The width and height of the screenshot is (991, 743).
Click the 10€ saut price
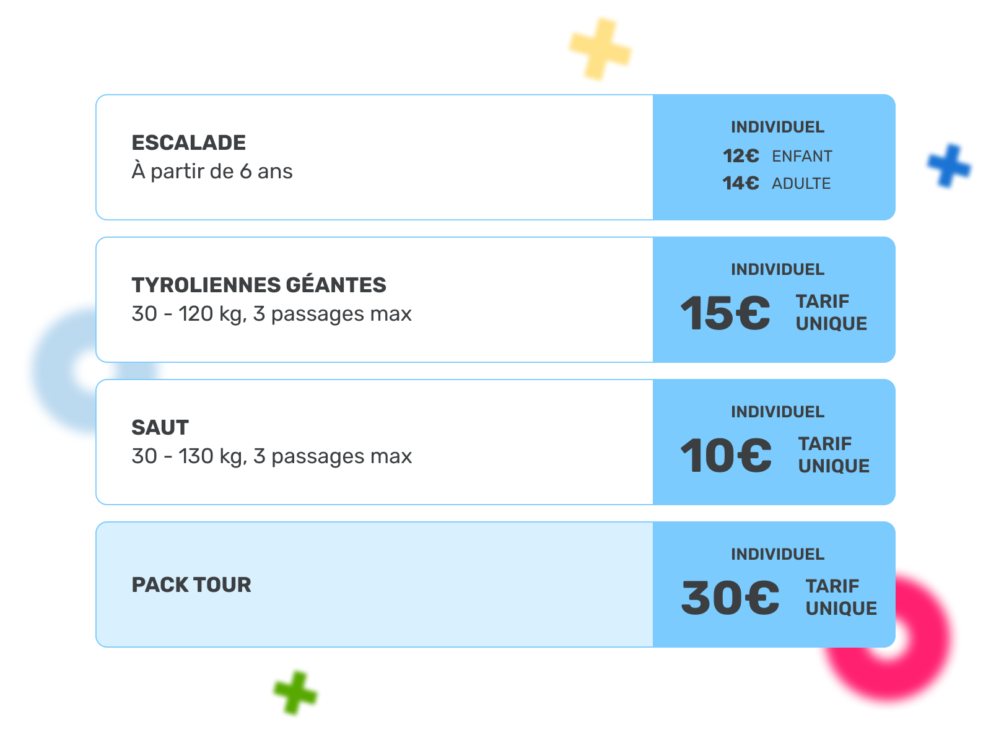(x=726, y=455)
